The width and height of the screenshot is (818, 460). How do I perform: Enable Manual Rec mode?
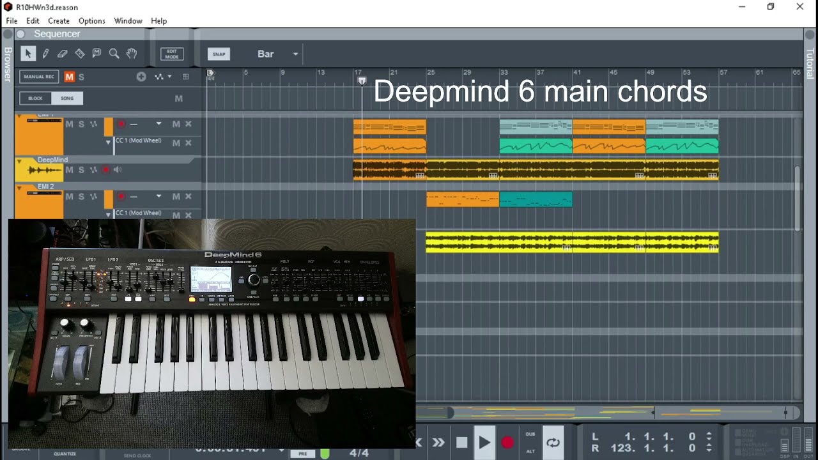39,77
